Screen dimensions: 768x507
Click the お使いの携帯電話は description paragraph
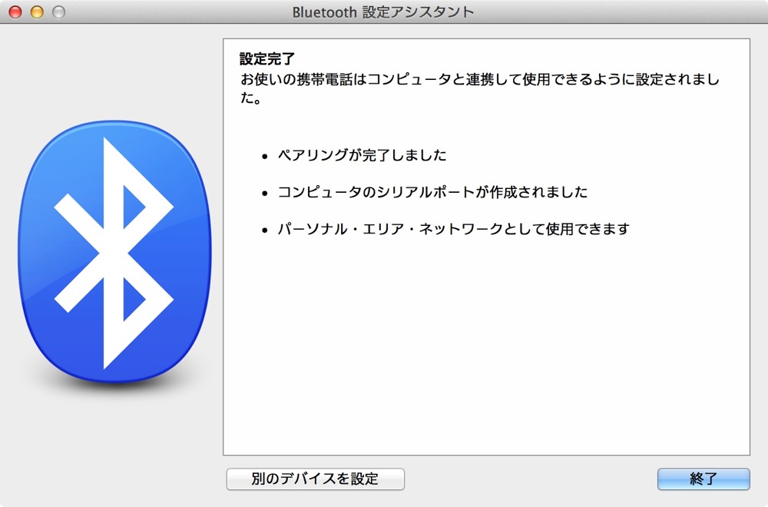[x=480, y=88]
